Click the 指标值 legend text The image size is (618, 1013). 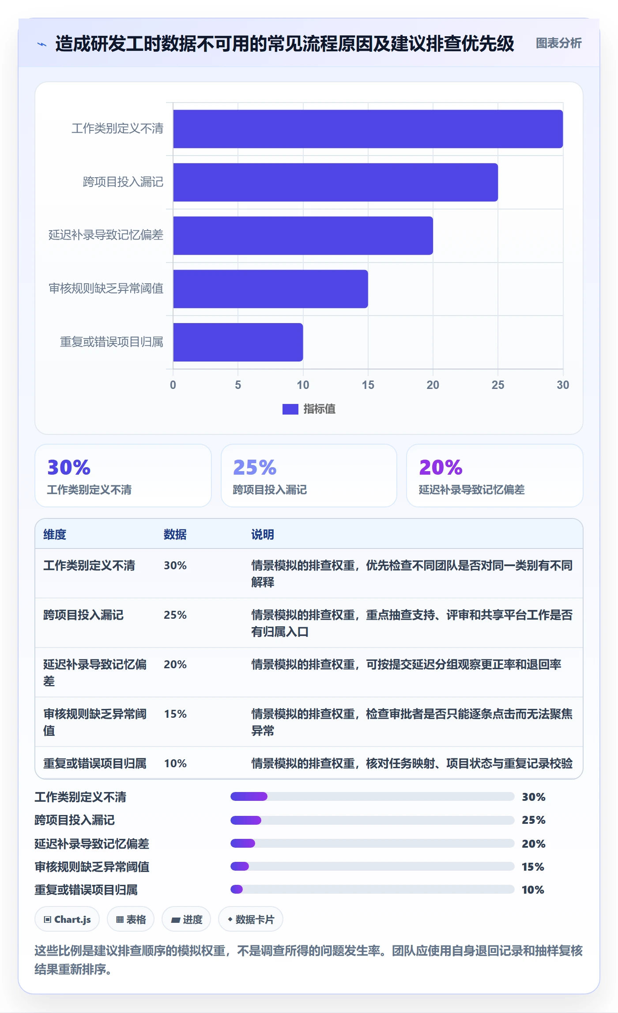[319, 409]
